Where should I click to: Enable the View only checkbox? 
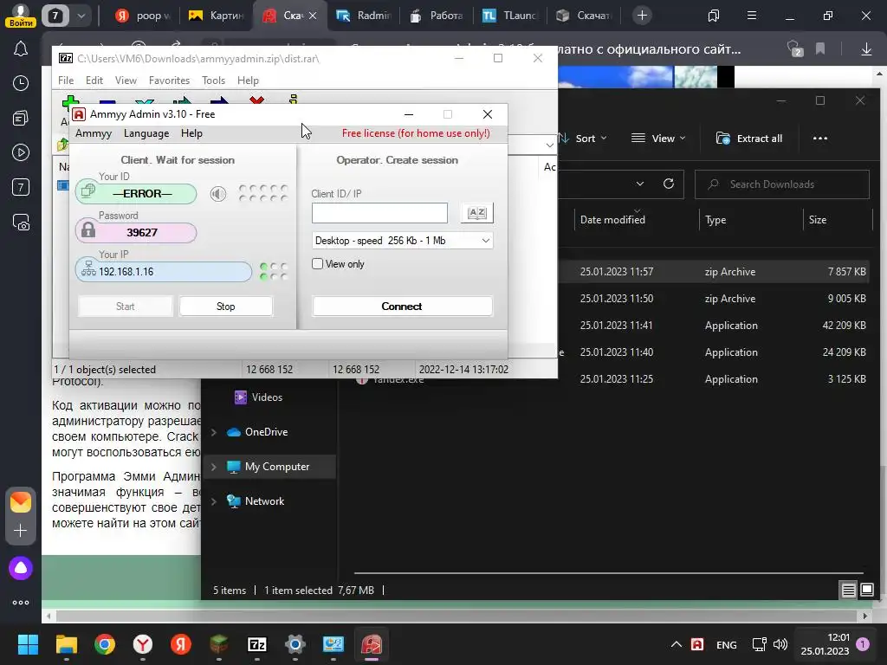click(317, 263)
